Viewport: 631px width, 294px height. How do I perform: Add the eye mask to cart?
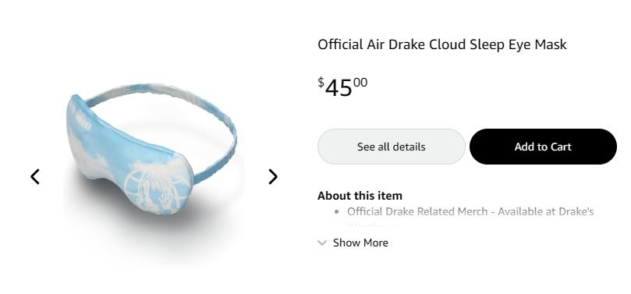coord(543,147)
